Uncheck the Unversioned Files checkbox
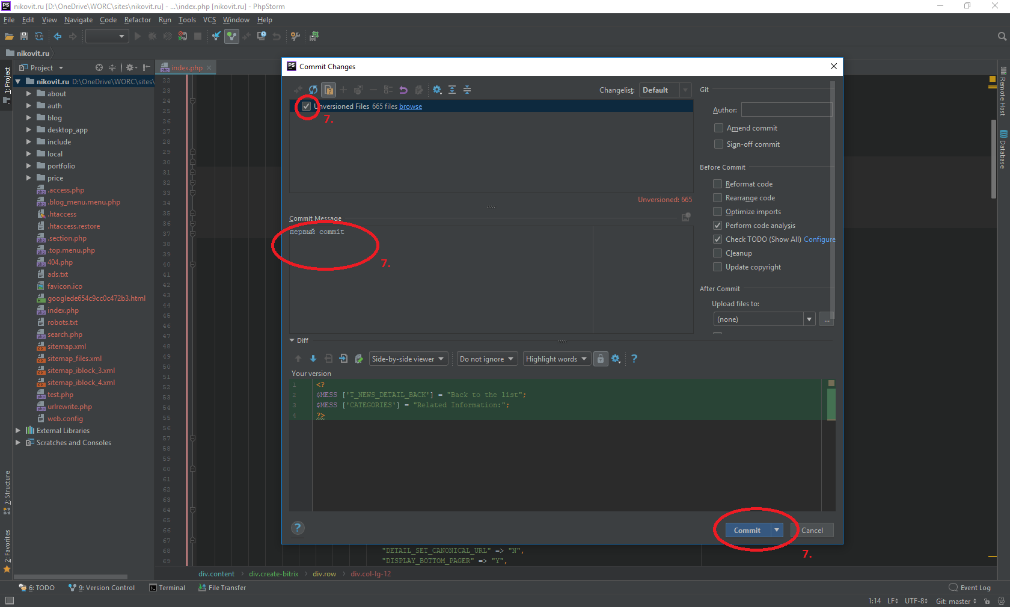 (x=306, y=106)
